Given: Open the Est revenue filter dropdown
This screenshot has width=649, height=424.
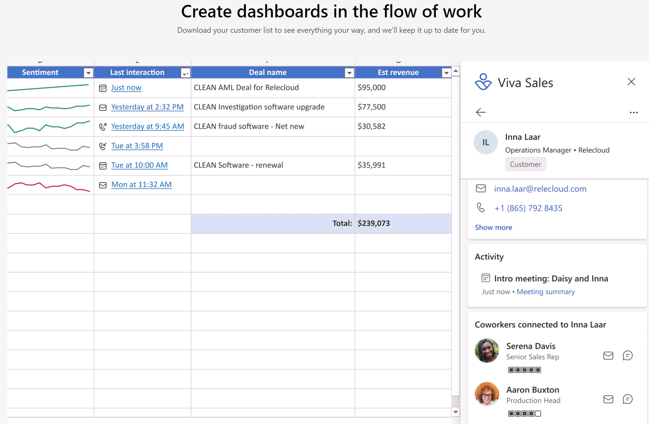Looking at the screenshot, I should (x=446, y=73).
